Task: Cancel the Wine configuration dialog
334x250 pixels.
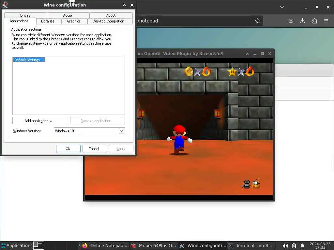Action: pyautogui.click(x=95, y=149)
